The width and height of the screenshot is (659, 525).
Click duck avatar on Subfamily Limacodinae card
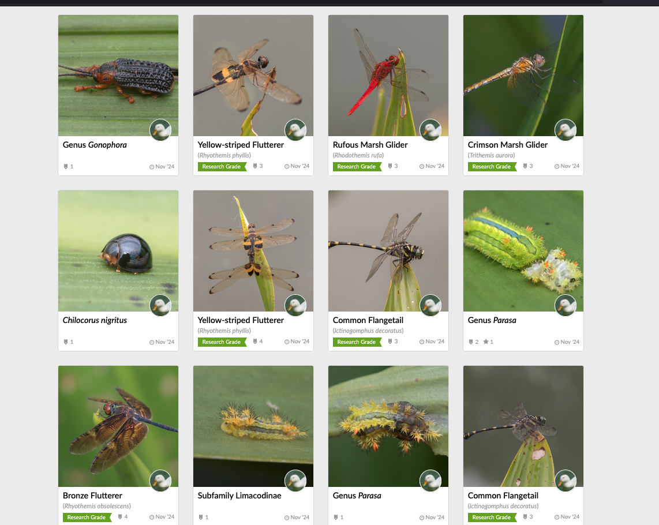(295, 481)
